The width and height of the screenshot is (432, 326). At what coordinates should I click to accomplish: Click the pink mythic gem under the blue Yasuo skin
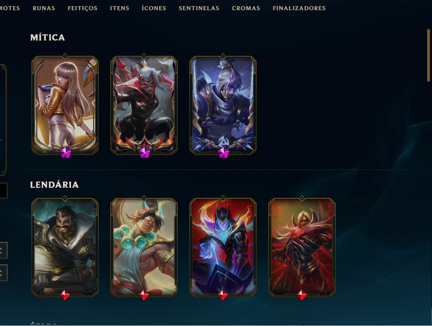224,153
